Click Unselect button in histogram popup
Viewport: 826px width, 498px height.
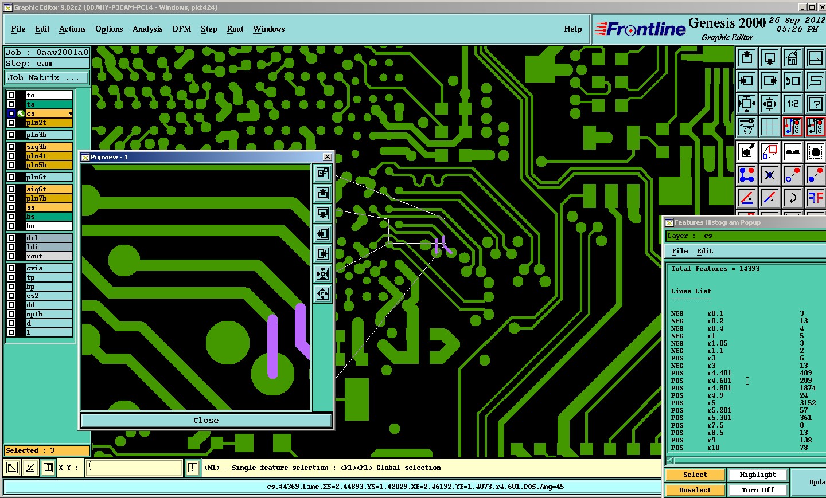[x=695, y=490]
